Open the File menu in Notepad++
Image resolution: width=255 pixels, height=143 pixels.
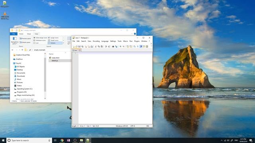point(74,41)
